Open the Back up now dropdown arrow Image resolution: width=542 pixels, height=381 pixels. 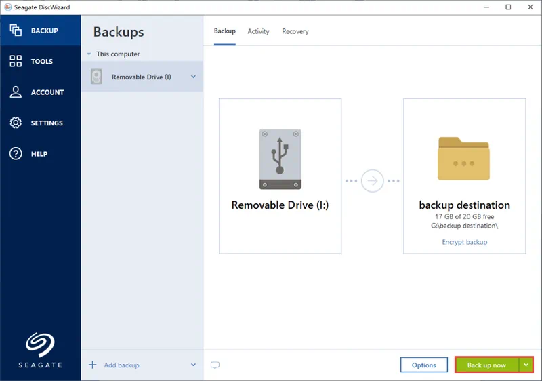click(526, 365)
